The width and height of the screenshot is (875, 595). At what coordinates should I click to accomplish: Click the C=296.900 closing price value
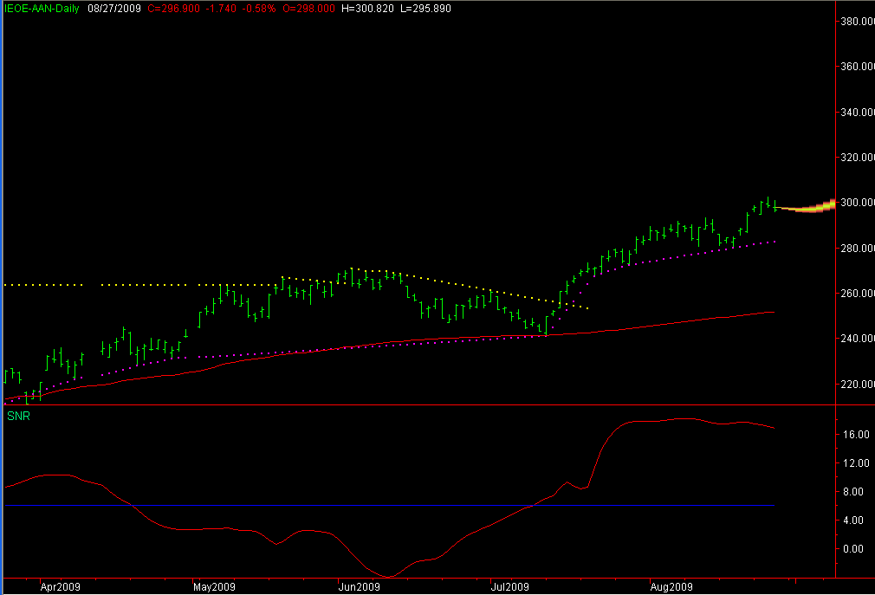(171, 7)
